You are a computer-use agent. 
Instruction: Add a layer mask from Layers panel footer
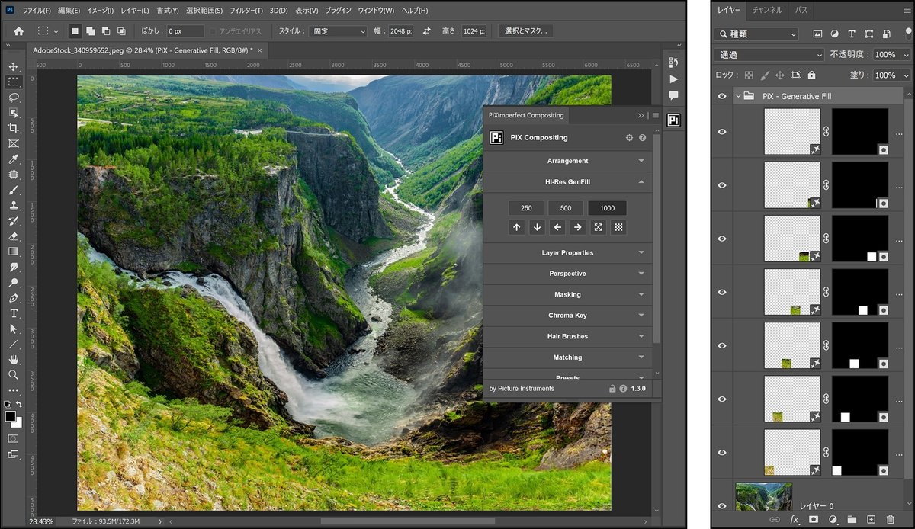coord(814,519)
